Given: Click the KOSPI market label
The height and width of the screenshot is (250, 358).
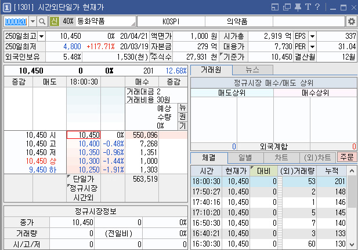Looking at the screenshot, I should (171, 21).
